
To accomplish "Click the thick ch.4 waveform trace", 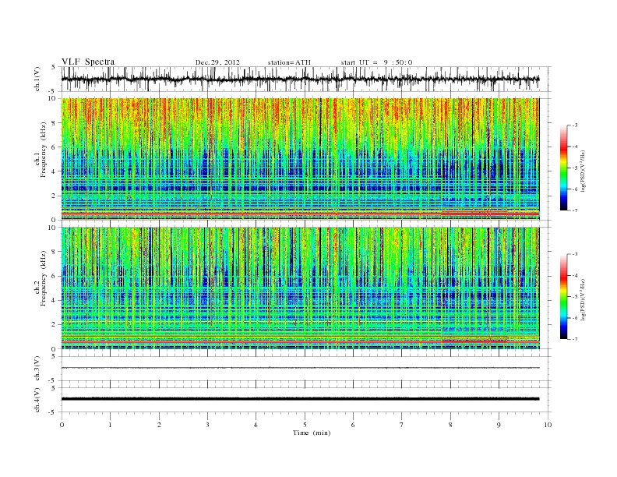I will (300, 399).
